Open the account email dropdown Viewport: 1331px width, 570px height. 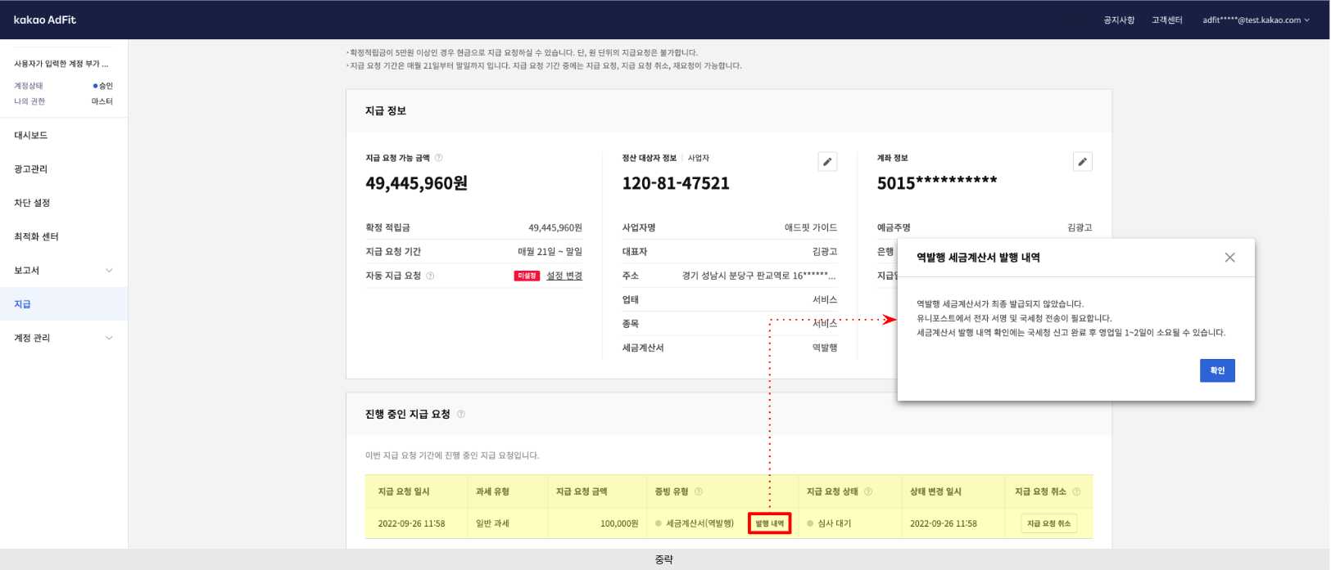[1256, 20]
